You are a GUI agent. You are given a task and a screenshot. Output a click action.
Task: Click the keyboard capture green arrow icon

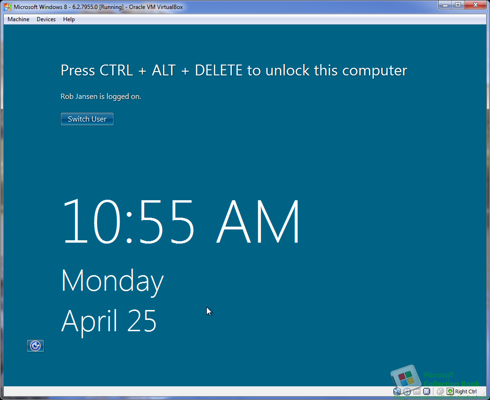450,391
